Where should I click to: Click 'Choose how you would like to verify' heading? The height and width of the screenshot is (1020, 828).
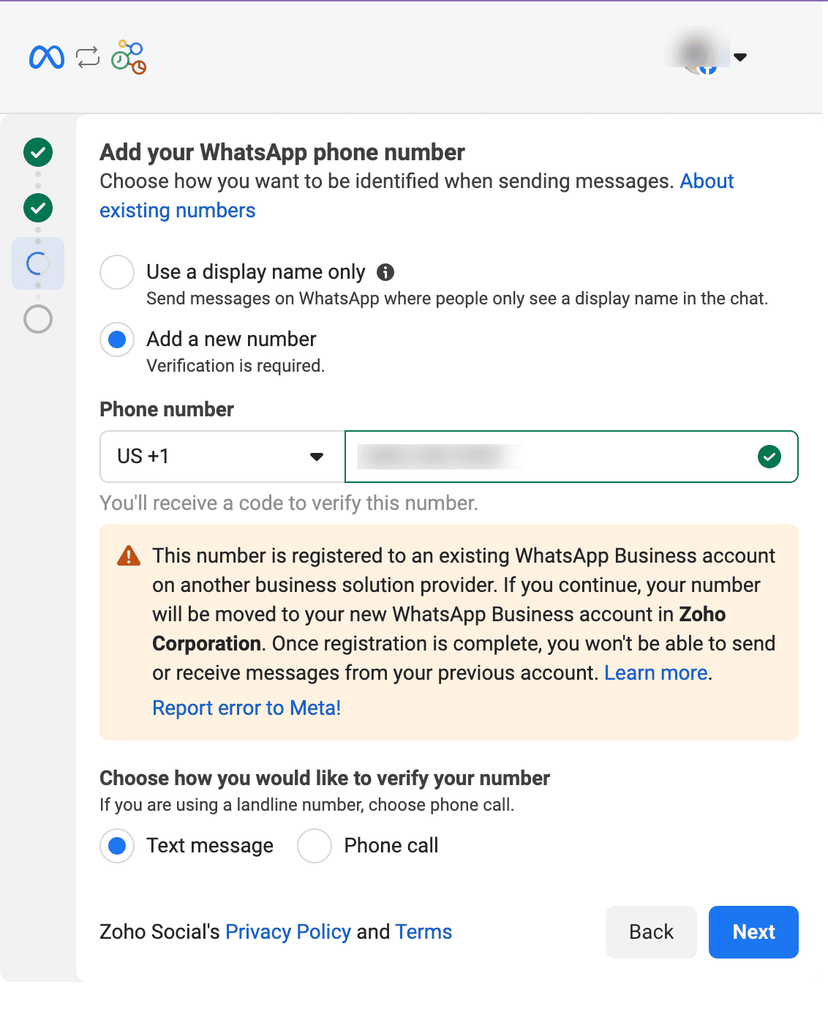(325, 778)
